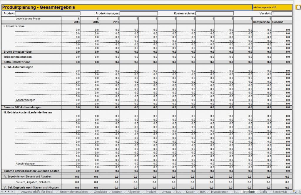Select the Steuern, Abgaben, Gebühren row label

point(33,182)
